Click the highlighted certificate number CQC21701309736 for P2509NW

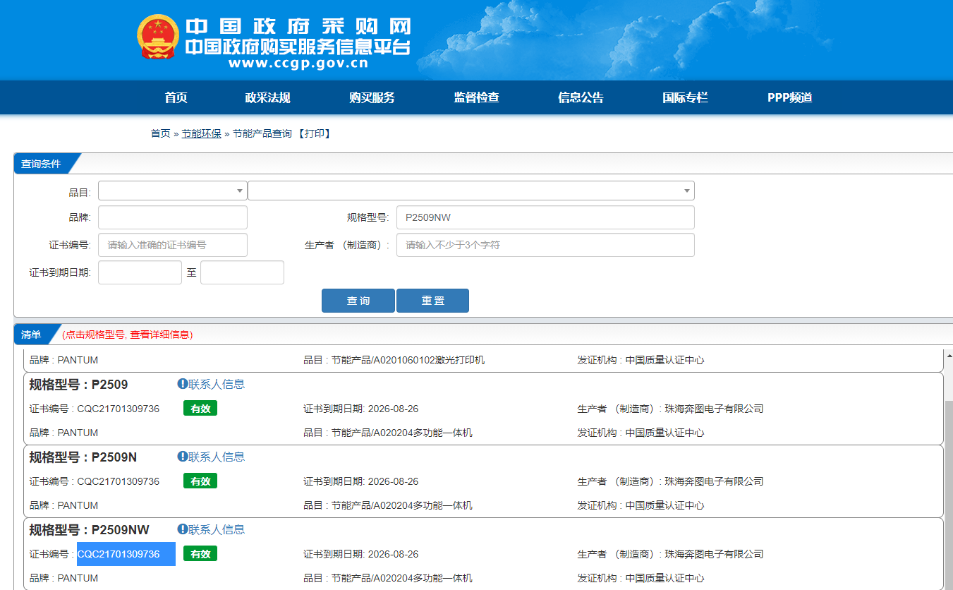pos(119,554)
